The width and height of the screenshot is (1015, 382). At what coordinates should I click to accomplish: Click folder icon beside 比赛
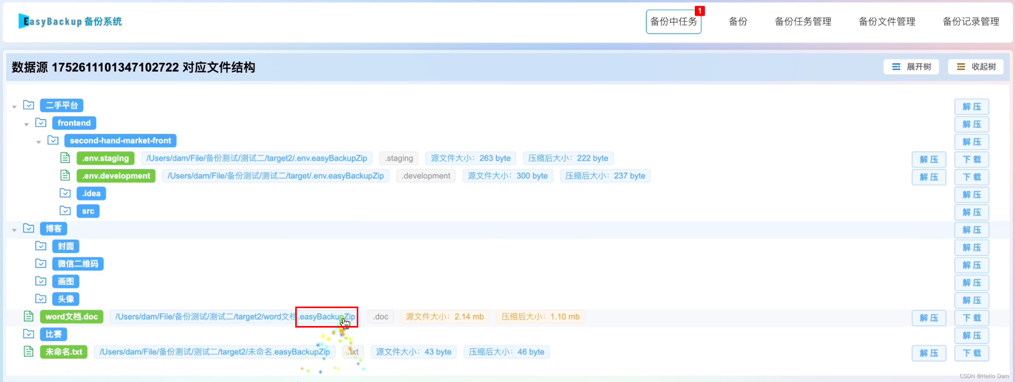pyautogui.click(x=29, y=334)
